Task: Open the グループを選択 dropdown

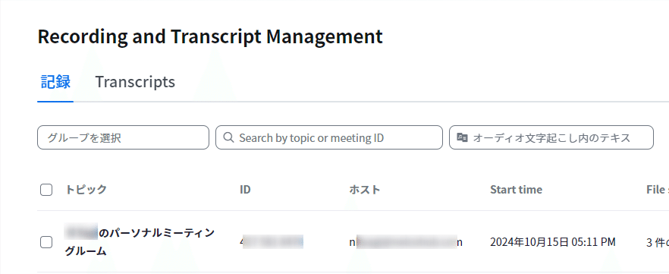Action: (x=124, y=137)
